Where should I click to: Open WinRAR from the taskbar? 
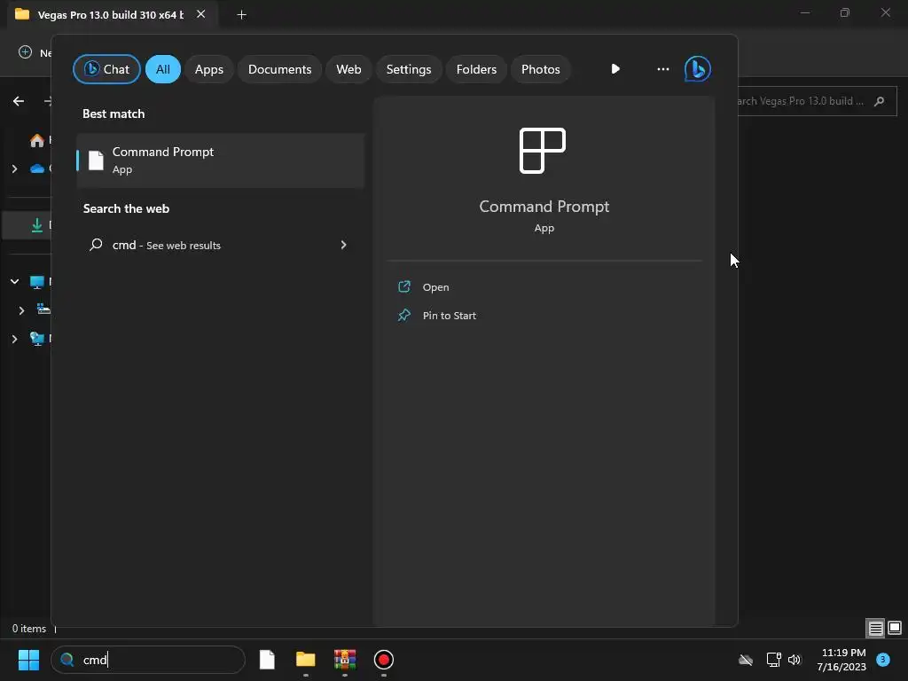(345, 660)
